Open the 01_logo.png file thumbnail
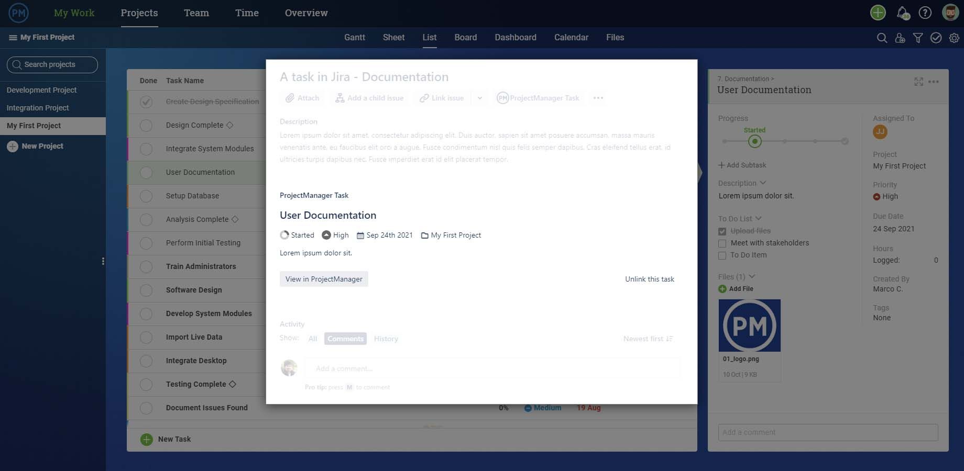This screenshot has height=471, width=964. click(x=750, y=326)
